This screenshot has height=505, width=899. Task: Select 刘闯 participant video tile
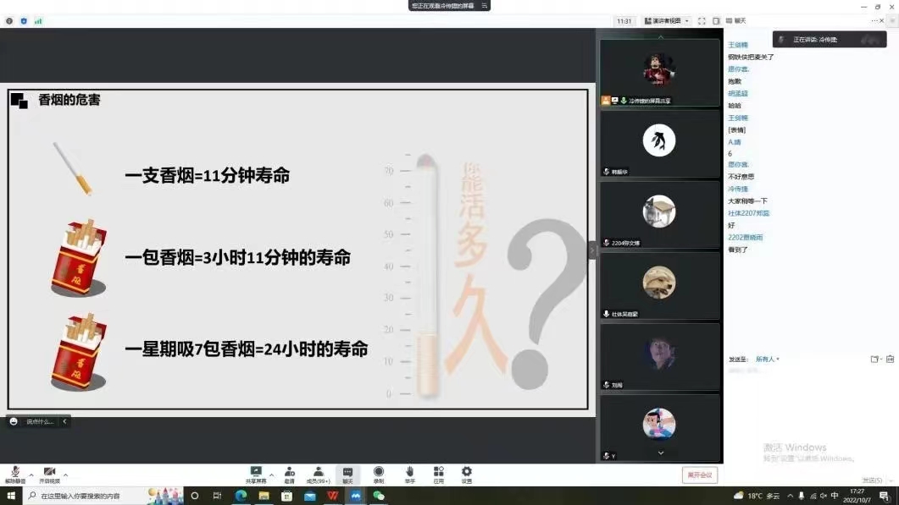point(659,355)
